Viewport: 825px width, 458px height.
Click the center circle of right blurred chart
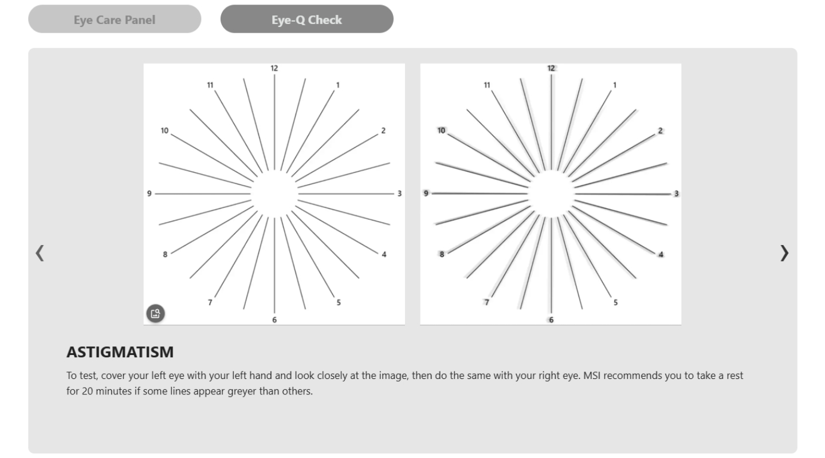click(551, 194)
